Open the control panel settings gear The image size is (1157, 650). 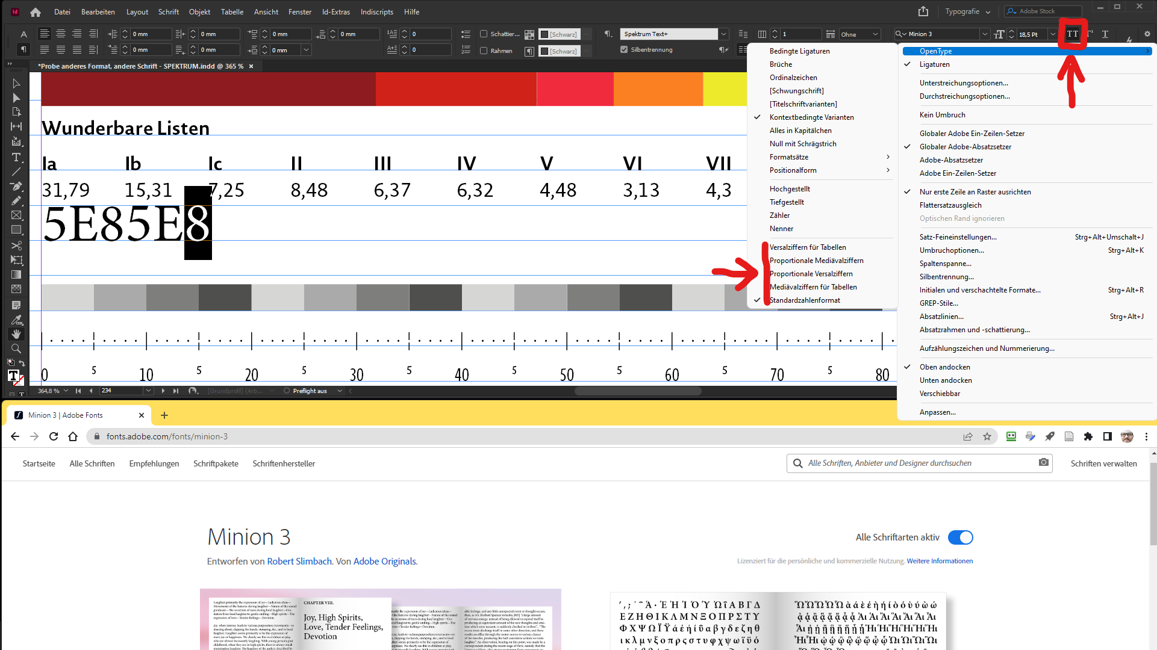(1147, 34)
